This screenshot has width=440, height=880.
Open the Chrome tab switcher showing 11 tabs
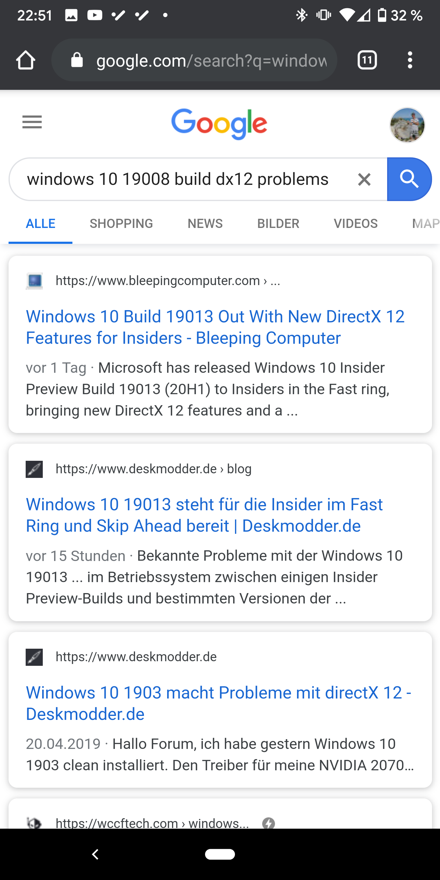367,60
